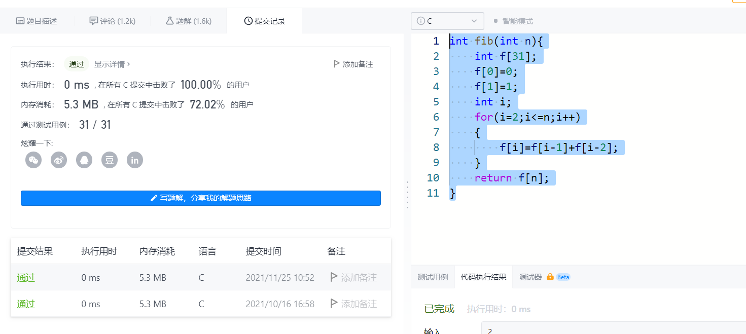Click code line 8 f[i]=f[i-1]+f[i-2];
Viewport: 746px width, 334px height.
[559, 147]
